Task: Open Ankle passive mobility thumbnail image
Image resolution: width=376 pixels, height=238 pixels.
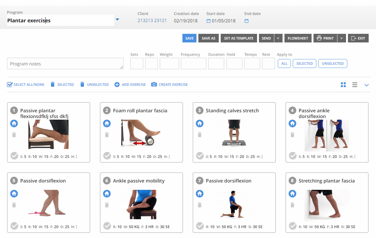Action: (x=142, y=205)
